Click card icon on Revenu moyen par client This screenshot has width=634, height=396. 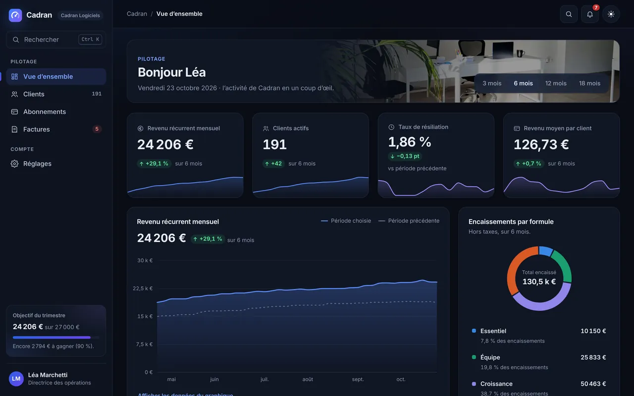[x=517, y=128]
